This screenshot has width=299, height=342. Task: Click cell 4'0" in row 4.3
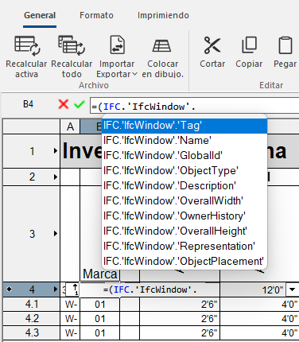pyautogui.click(x=260, y=333)
